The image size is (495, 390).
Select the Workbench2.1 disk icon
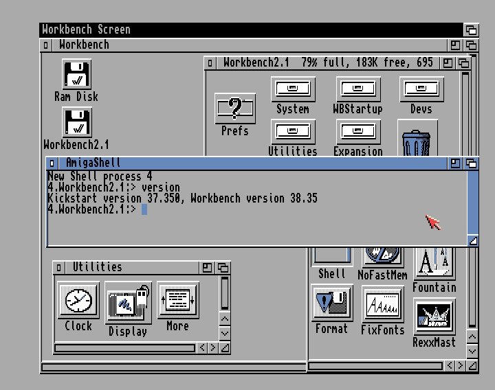click(x=77, y=122)
